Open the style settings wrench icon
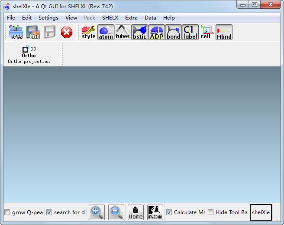The width and height of the screenshot is (284, 225). point(89,32)
